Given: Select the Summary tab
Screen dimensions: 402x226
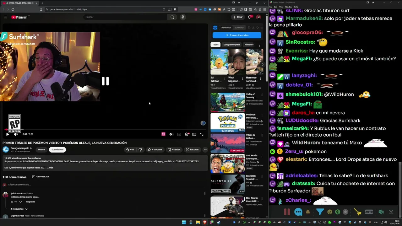Looking at the screenshot, I should pyautogui.click(x=239, y=28).
